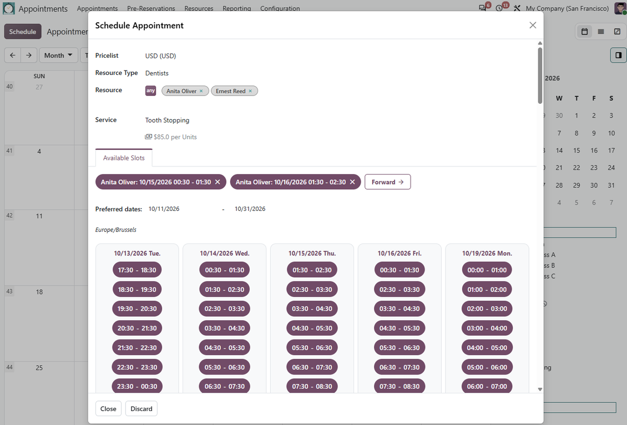Pick 00:30 - 01:30 slot on 10/16/2026 Fri.
The width and height of the screenshot is (627, 425).
tap(400, 270)
